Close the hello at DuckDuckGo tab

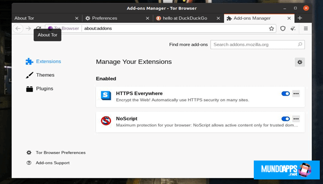218,18
